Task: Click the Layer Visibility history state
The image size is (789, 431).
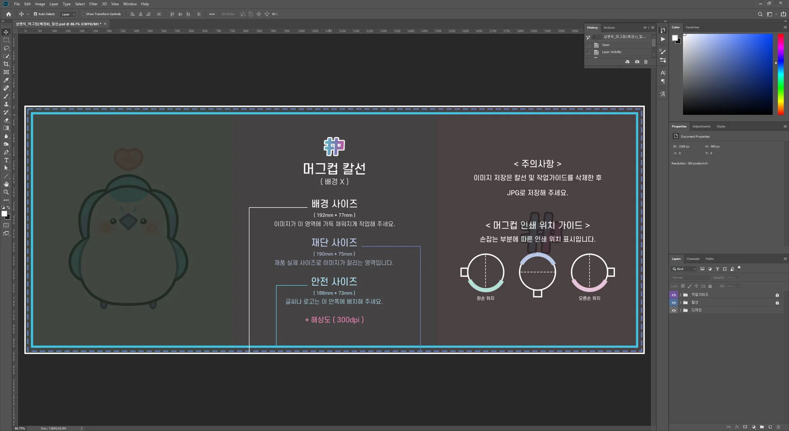Action: [611, 52]
